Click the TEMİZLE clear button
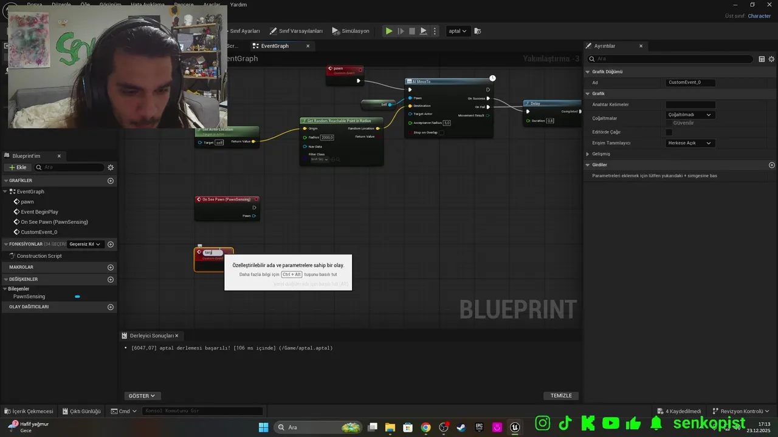Viewport: 778px width, 437px height. tap(561, 396)
